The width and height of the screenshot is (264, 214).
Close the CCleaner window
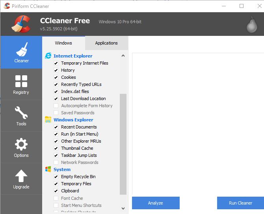coord(259,6)
